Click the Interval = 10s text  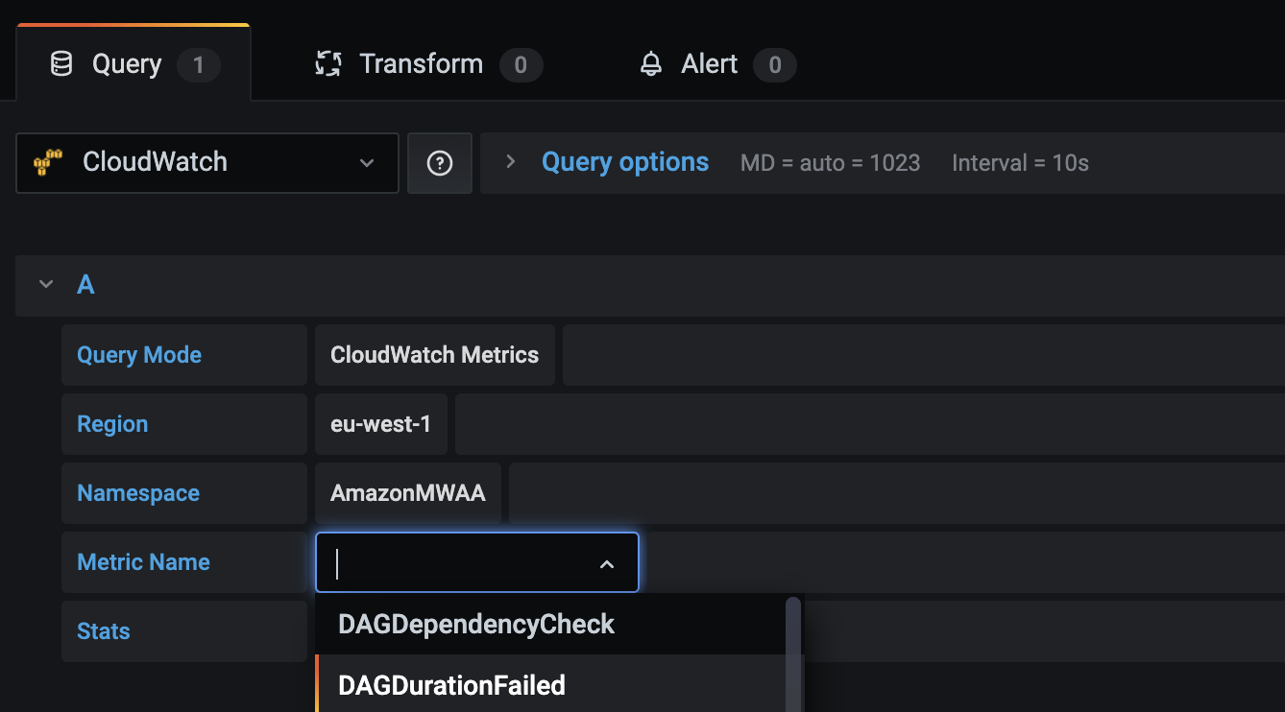[1021, 163]
